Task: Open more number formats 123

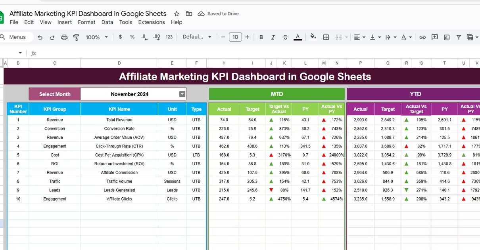Action: (169, 37)
